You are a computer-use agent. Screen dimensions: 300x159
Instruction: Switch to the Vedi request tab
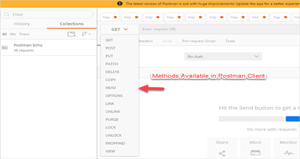click(259, 17)
